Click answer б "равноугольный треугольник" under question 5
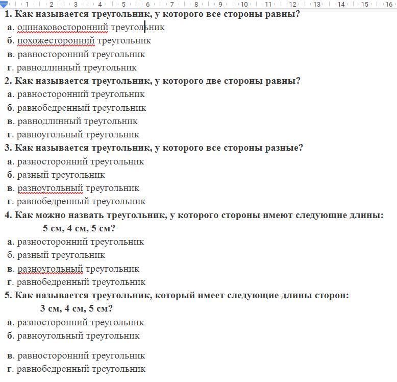 coord(78,336)
